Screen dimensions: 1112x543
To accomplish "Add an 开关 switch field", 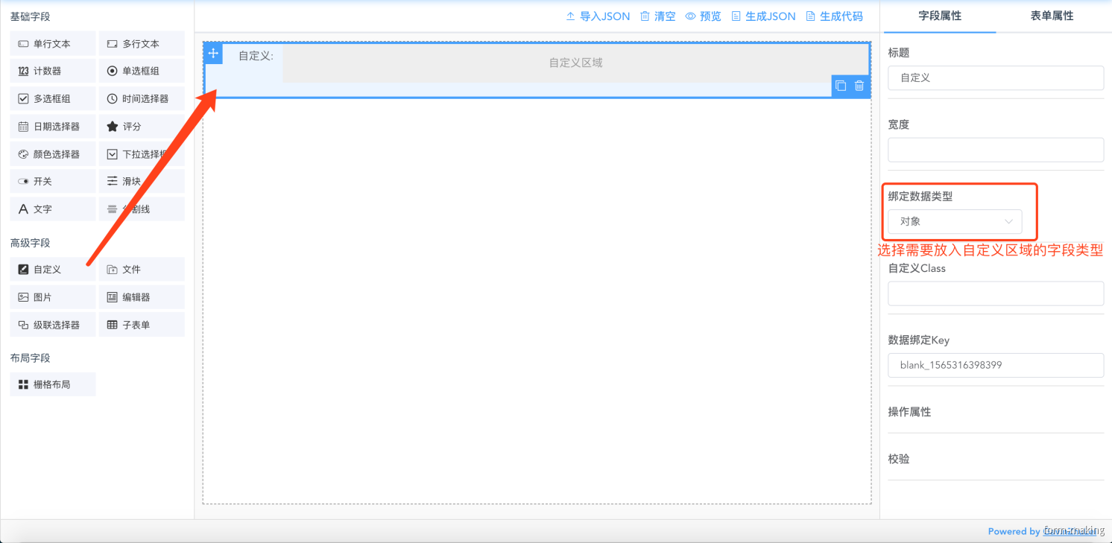I will (x=52, y=181).
